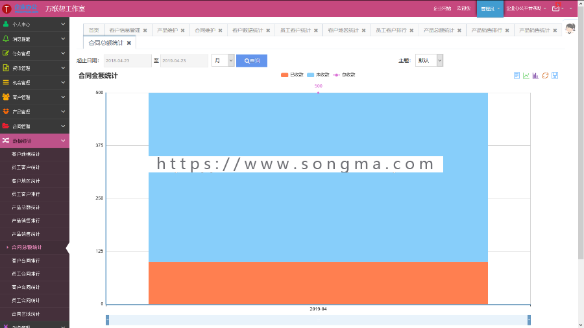Click the red T logo icon
This screenshot has height=328, width=584.
[6, 8]
